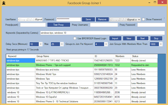The image size is (168, 105).
Task: Click the highlighted windows tips keyword cell
Action: point(20,60)
